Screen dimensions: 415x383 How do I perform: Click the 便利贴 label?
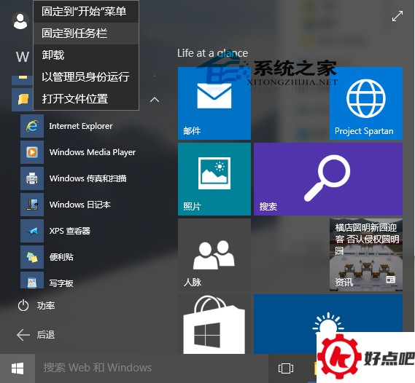click(61, 257)
